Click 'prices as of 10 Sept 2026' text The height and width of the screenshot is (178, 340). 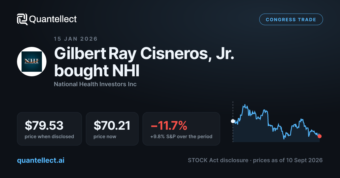tap(288, 160)
